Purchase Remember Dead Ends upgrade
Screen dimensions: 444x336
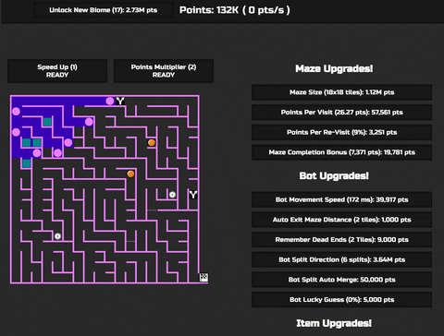point(341,240)
